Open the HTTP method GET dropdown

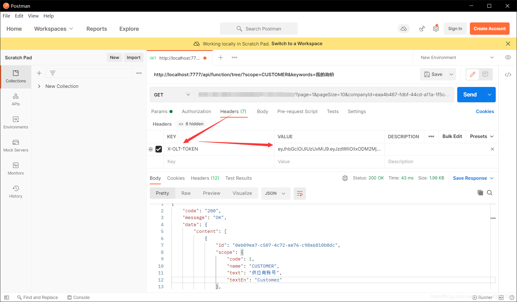click(x=172, y=95)
